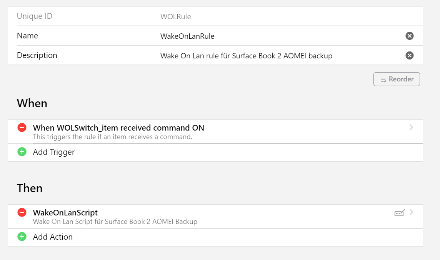Clear the Name field using X icon
The width and height of the screenshot is (440, 260).
[x=410, y=36]
